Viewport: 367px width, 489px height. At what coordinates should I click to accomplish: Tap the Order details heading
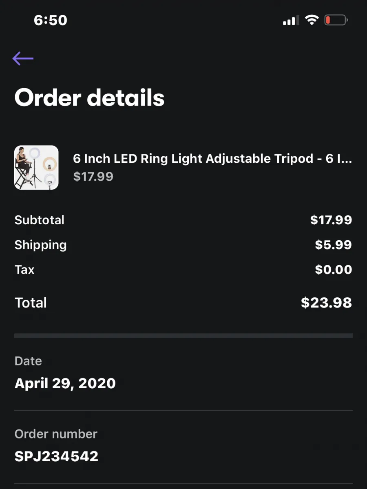click(89, 97)
